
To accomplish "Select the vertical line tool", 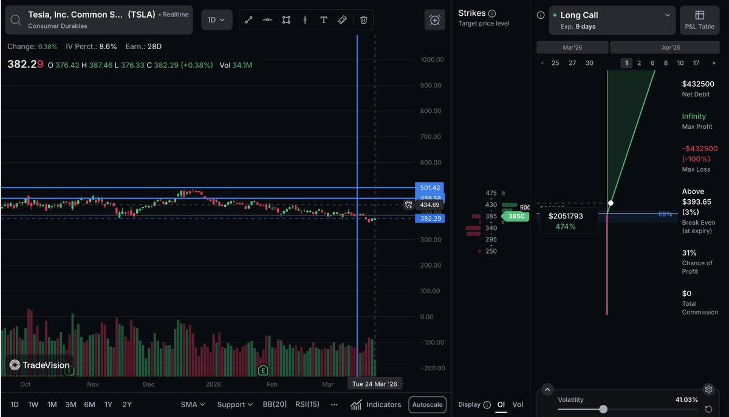I will (x=305, y=19).
